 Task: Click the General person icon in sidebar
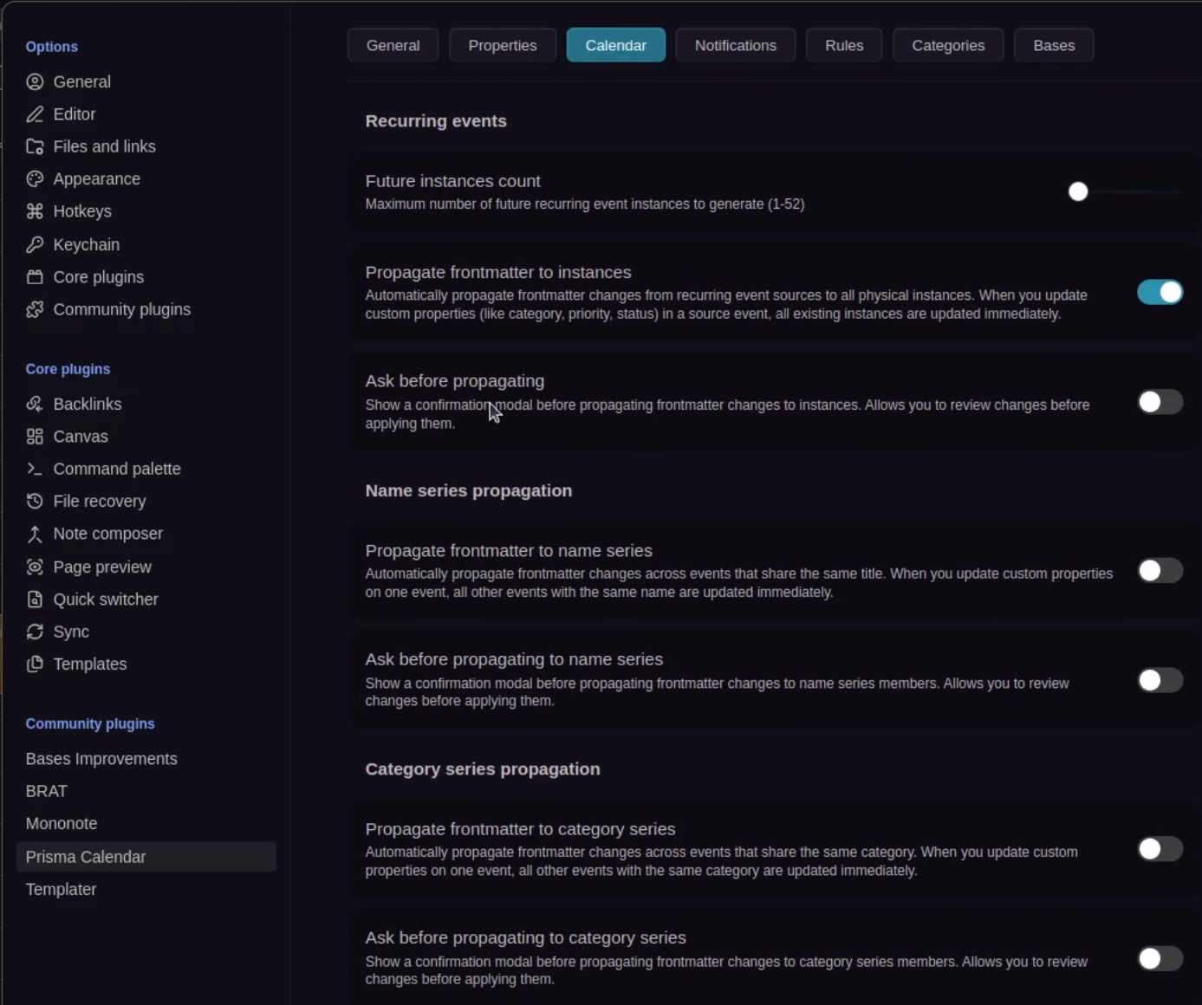[x=35, y=82]
